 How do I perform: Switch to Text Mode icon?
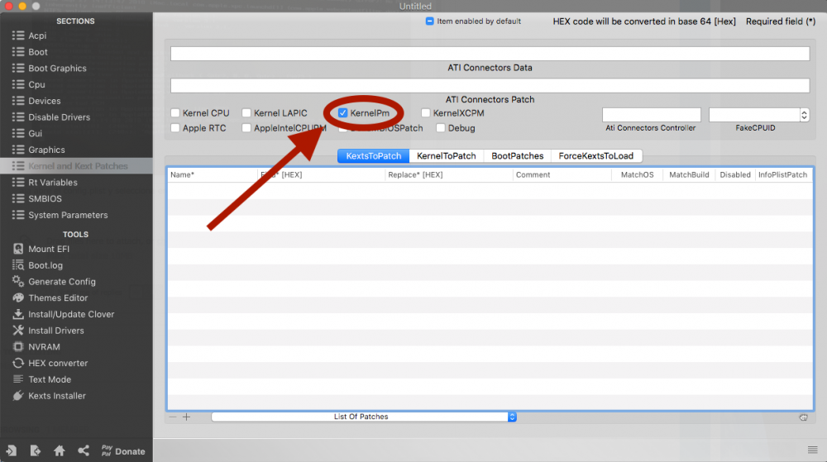coord(18,379)
